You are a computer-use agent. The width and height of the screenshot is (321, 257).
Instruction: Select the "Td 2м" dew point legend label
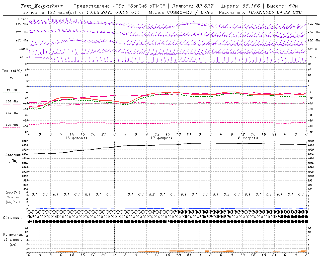point(12,90)
